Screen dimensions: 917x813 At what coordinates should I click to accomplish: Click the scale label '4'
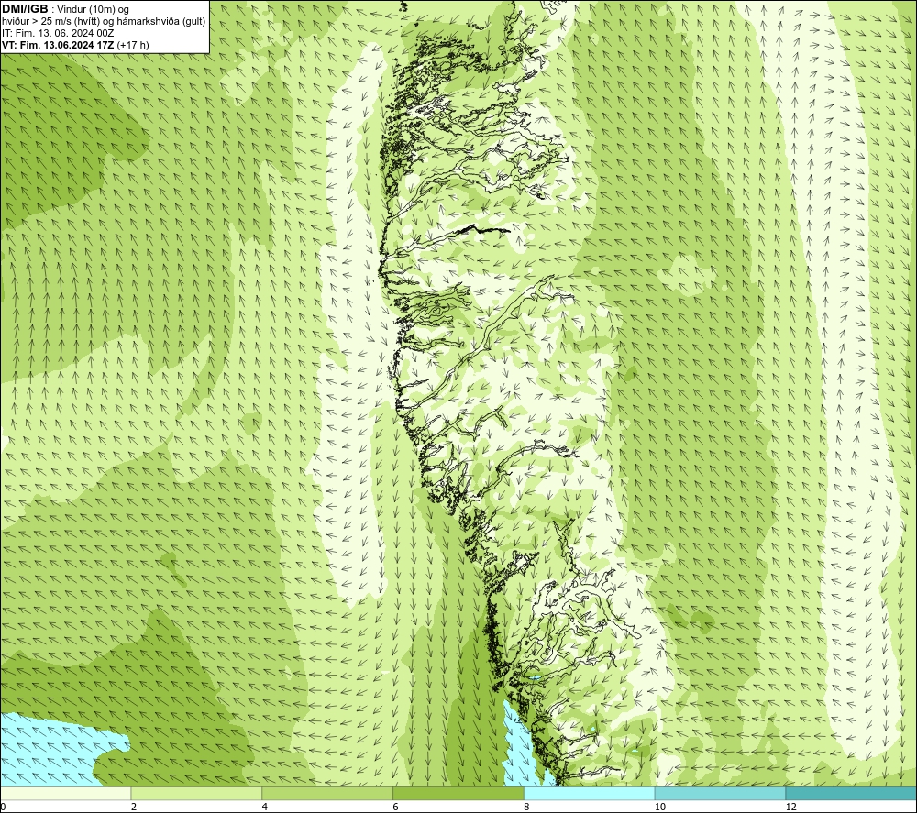click(x=265, y=807)
